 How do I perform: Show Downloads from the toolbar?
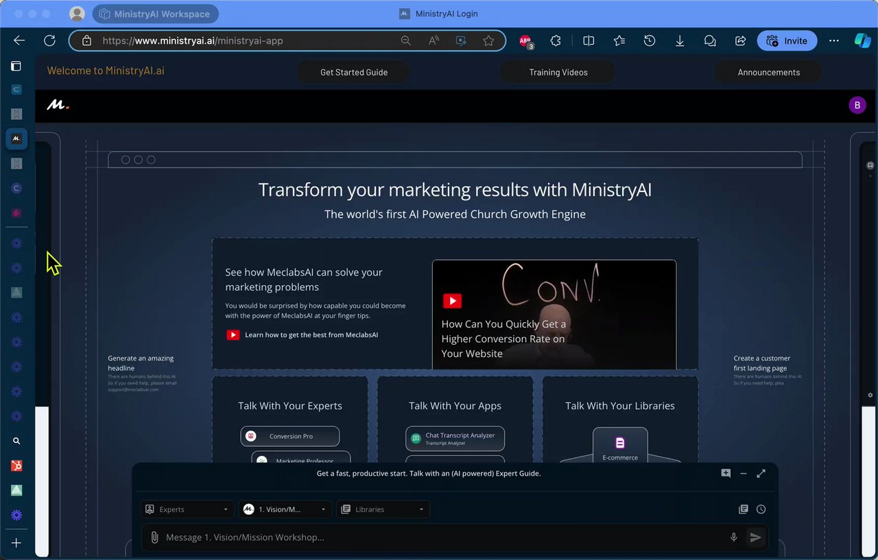(680, 40)
